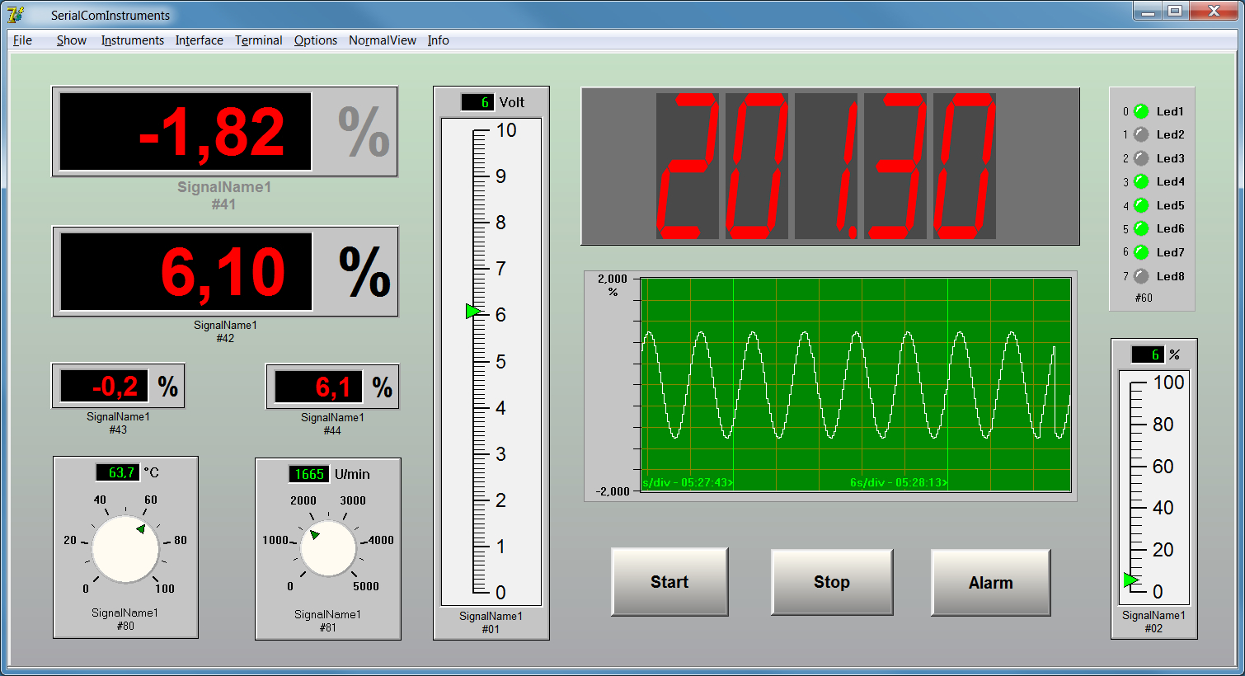Toggle the Led7 indicator on panel #60
1245x676 pixels.
click(x=1142, y=252)
